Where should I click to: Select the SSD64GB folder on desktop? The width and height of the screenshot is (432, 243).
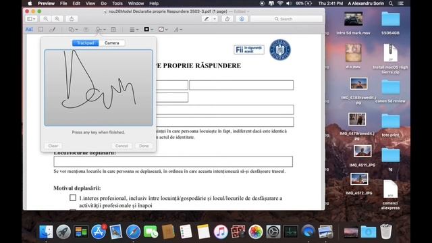(x=390, y=23)
